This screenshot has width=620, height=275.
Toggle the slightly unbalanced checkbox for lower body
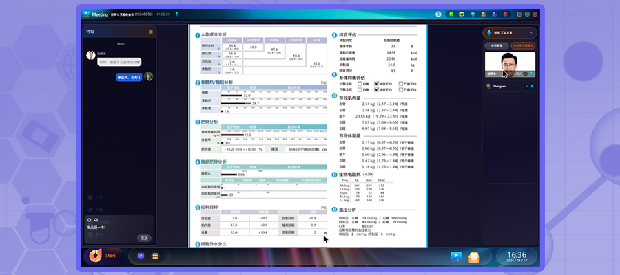[x=377, y=90]
